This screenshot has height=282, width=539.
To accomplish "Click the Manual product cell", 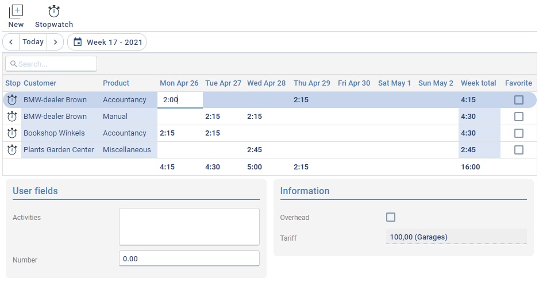I will click(115, 117).
